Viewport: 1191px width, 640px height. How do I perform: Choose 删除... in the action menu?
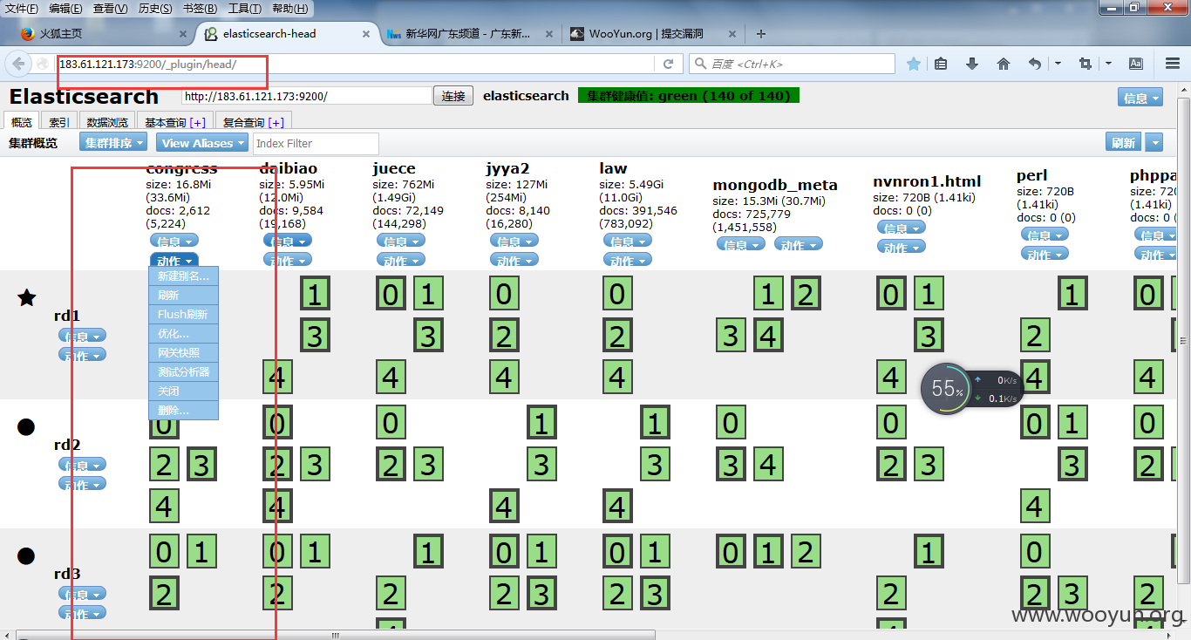183,411
